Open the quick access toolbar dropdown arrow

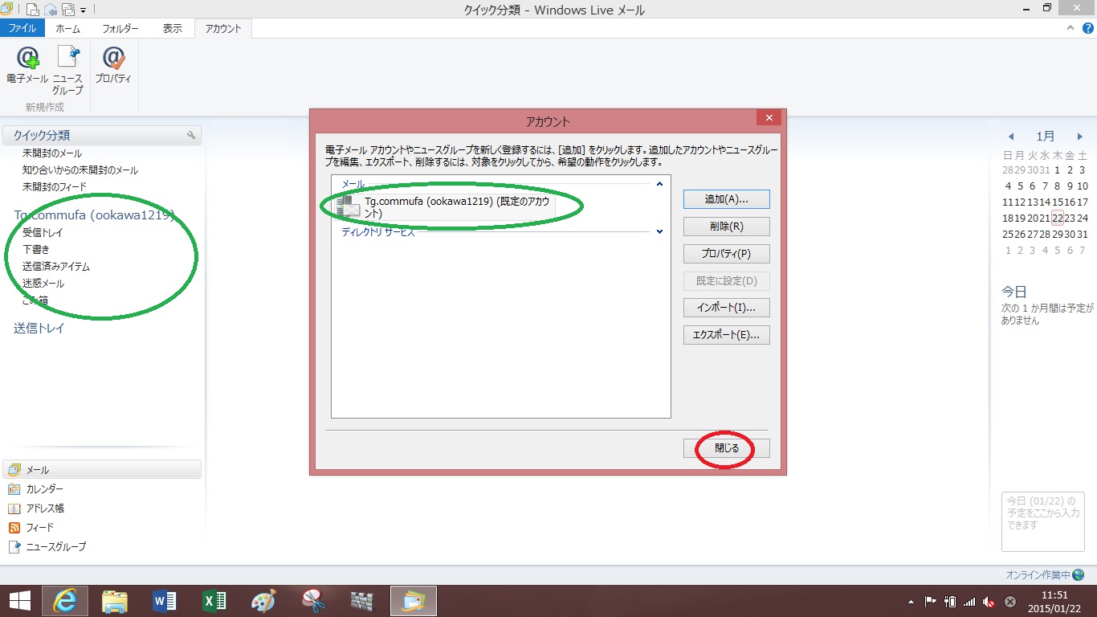point(83,10)
